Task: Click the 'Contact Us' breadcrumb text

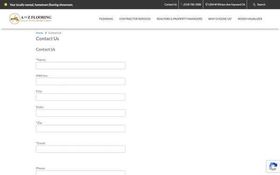Action: (55, 33)
